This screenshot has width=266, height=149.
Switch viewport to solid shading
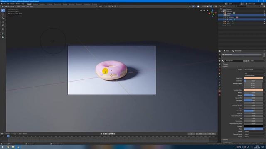coord(207,7)
